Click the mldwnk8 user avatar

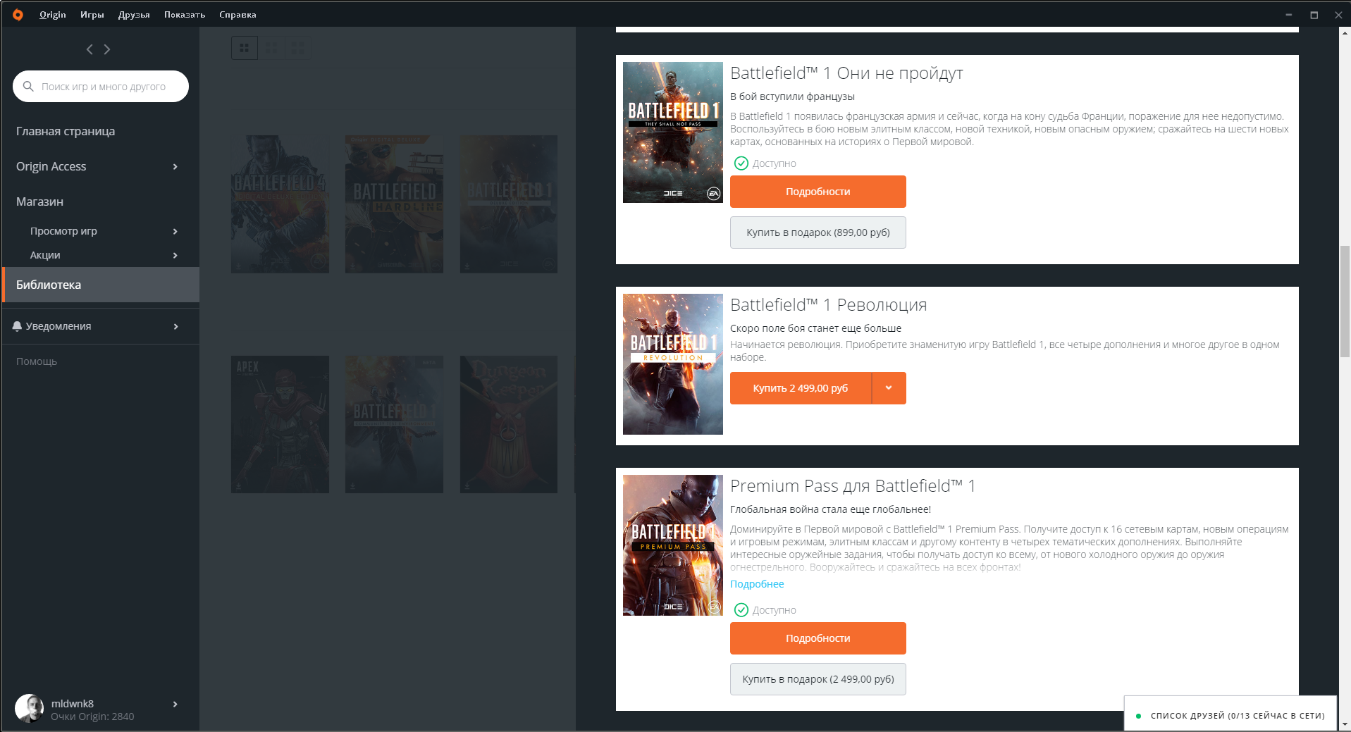[x=29, y=708]
